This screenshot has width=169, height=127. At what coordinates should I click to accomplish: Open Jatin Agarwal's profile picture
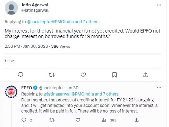(11, 8)
